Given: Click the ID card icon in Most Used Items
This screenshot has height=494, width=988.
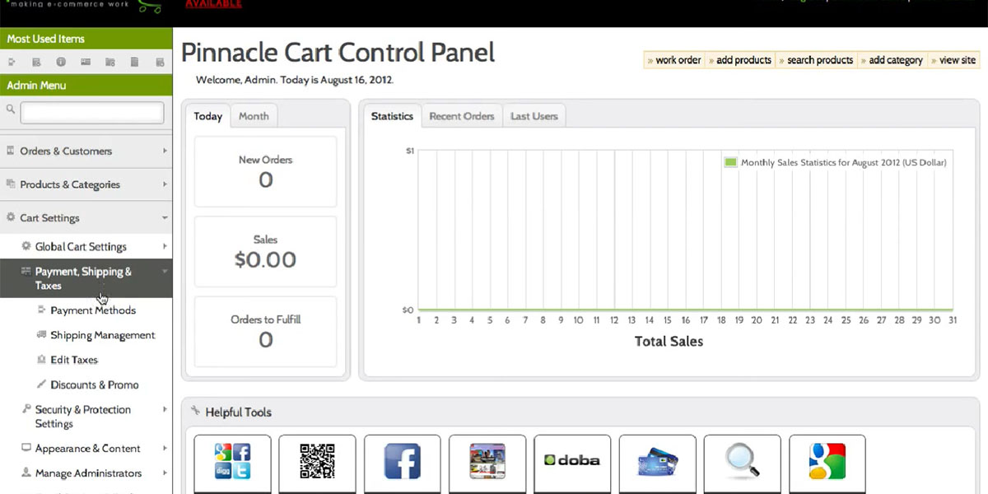Looking at the screenshot, I should (86, 62).
